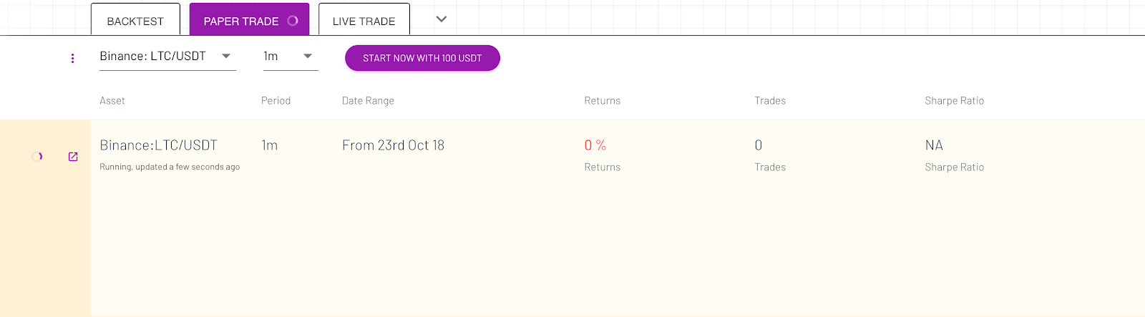1145x317 pixels.
Task: Open the 1m period dropdown
Action: (x=291, y=57)
